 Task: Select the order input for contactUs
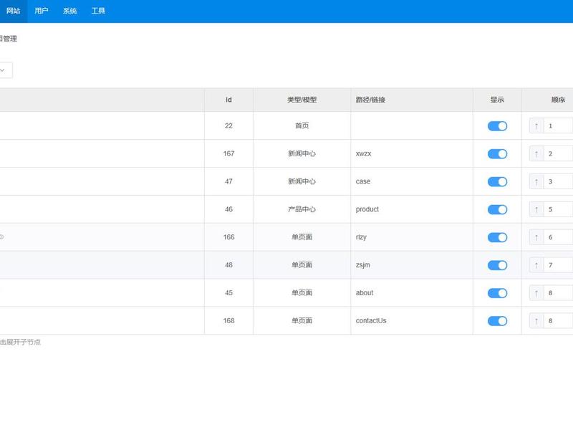click(559, 320)
